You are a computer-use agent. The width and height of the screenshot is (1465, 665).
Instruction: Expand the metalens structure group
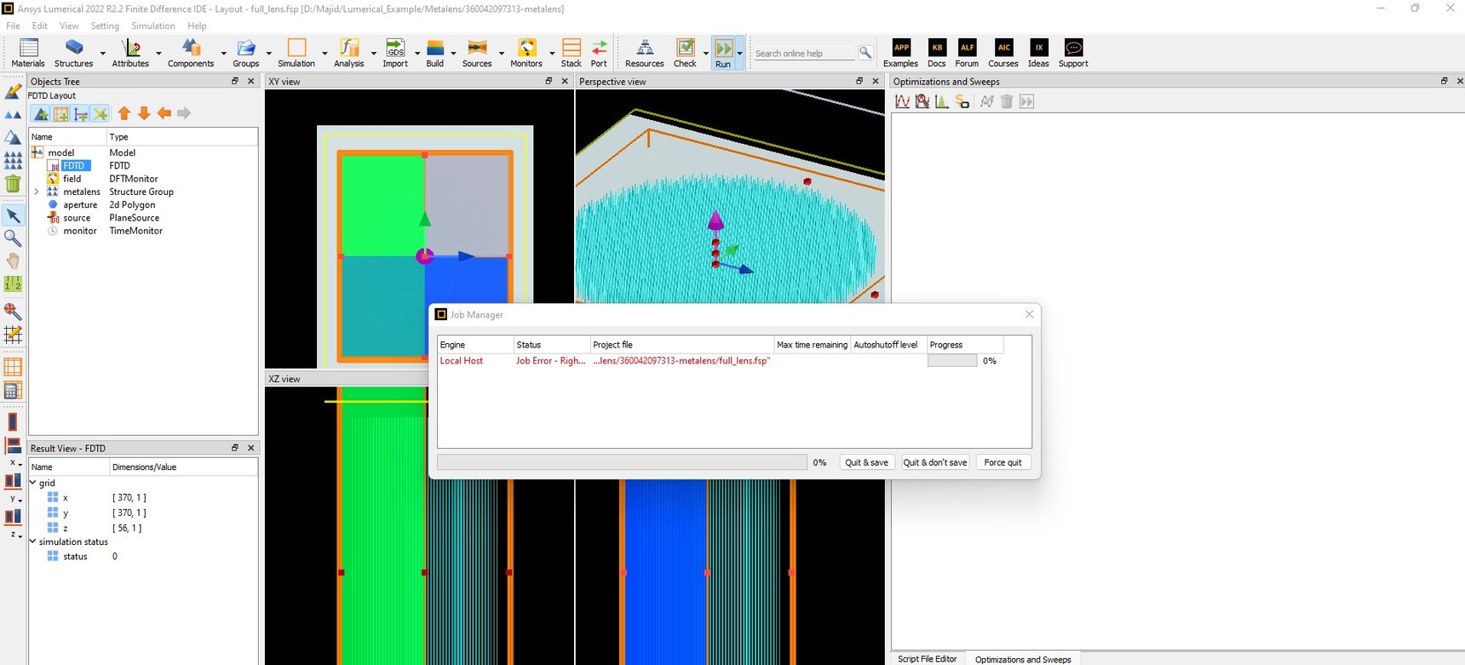pos(37,192)
